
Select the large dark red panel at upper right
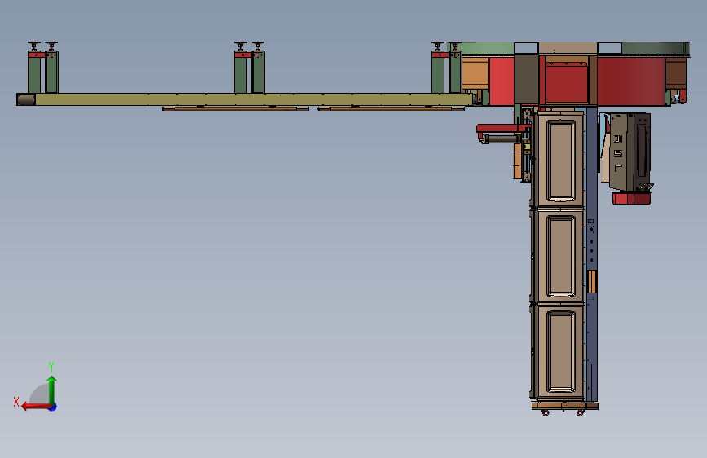pyautogui.click(x=631, y=81)
